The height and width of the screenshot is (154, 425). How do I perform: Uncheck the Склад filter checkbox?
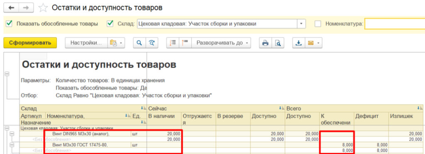pos(110,24)
